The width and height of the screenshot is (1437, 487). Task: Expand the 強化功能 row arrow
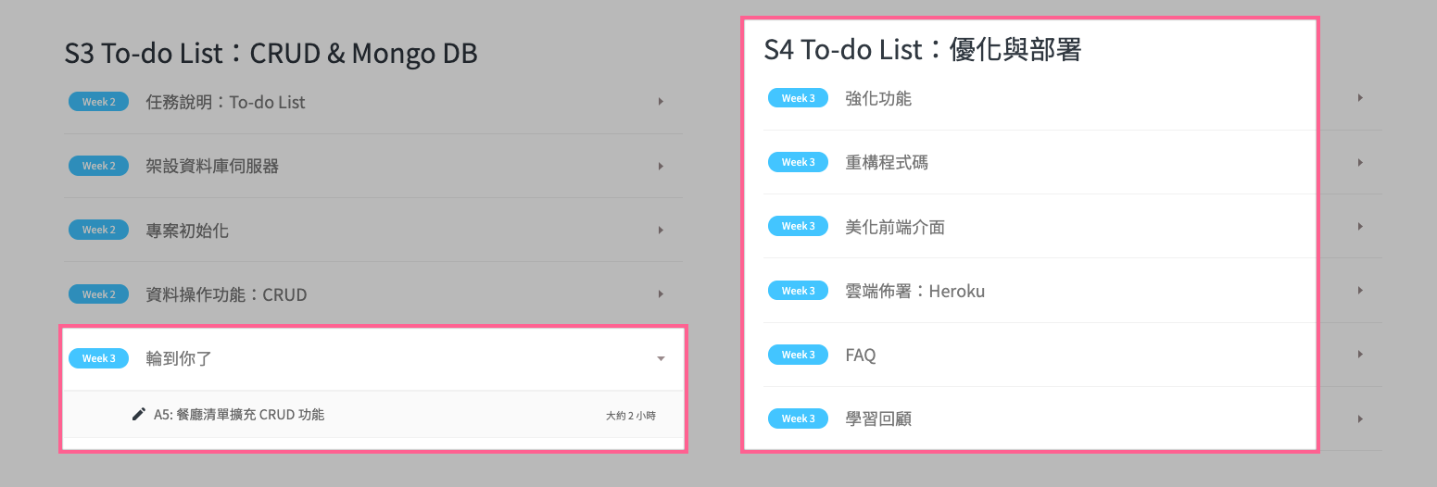point(1360,98)
